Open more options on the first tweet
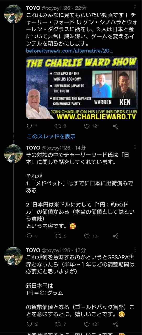142x335 pixels. 135,8
